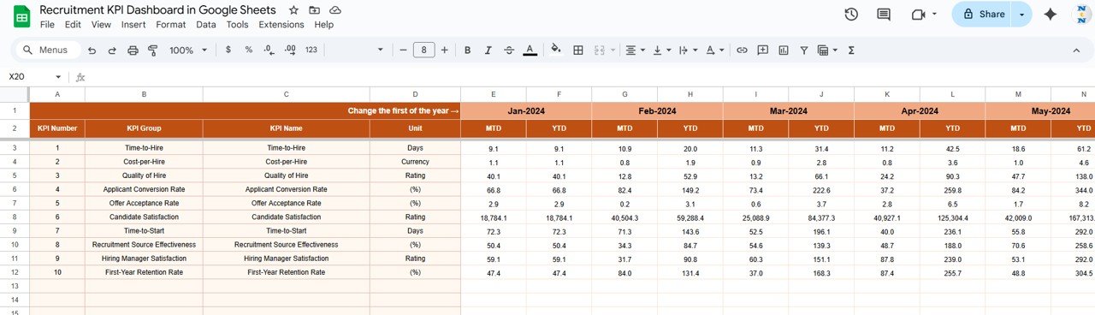This screenshot has height=315, width=1095.
Task: Open the comments panel
Action: coord(884,15)
